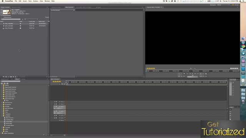Toggle Video 3 track visibility eye
Screen dimensions: 246x138
(x=55, y=102)
